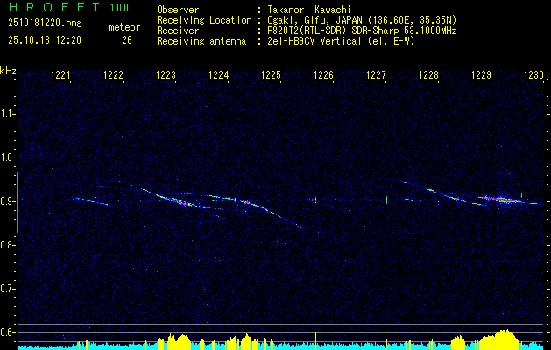Click the 1221 time axis marker
Screen dimensions: 551x350
[60, 75]
